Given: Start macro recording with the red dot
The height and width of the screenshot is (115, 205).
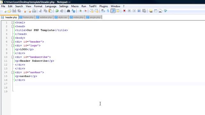Looking at the screenshot, I should point(124,11).
